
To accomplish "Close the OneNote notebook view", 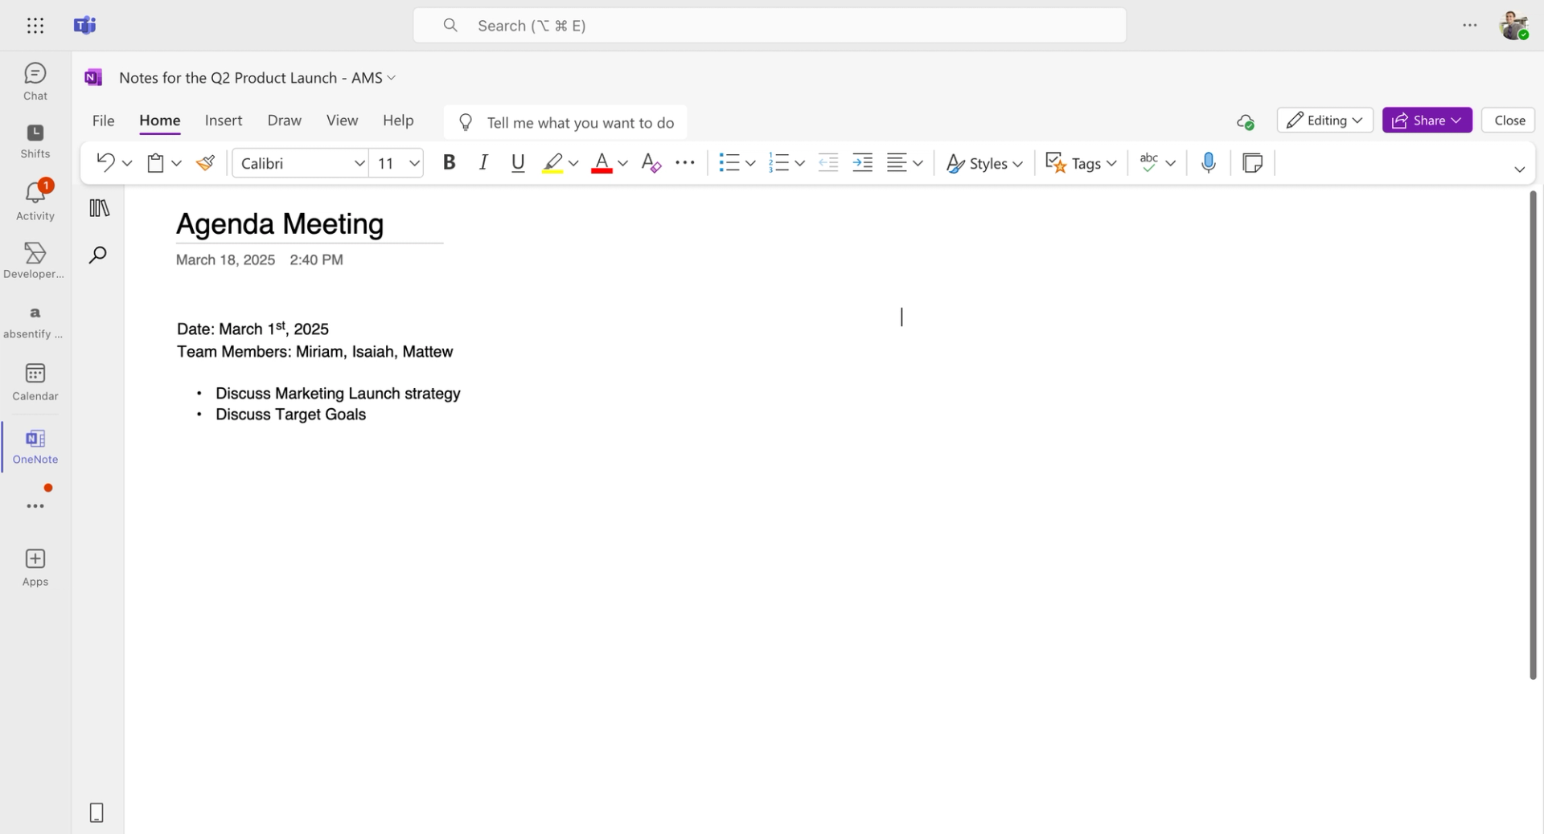I will (1509, 121).
